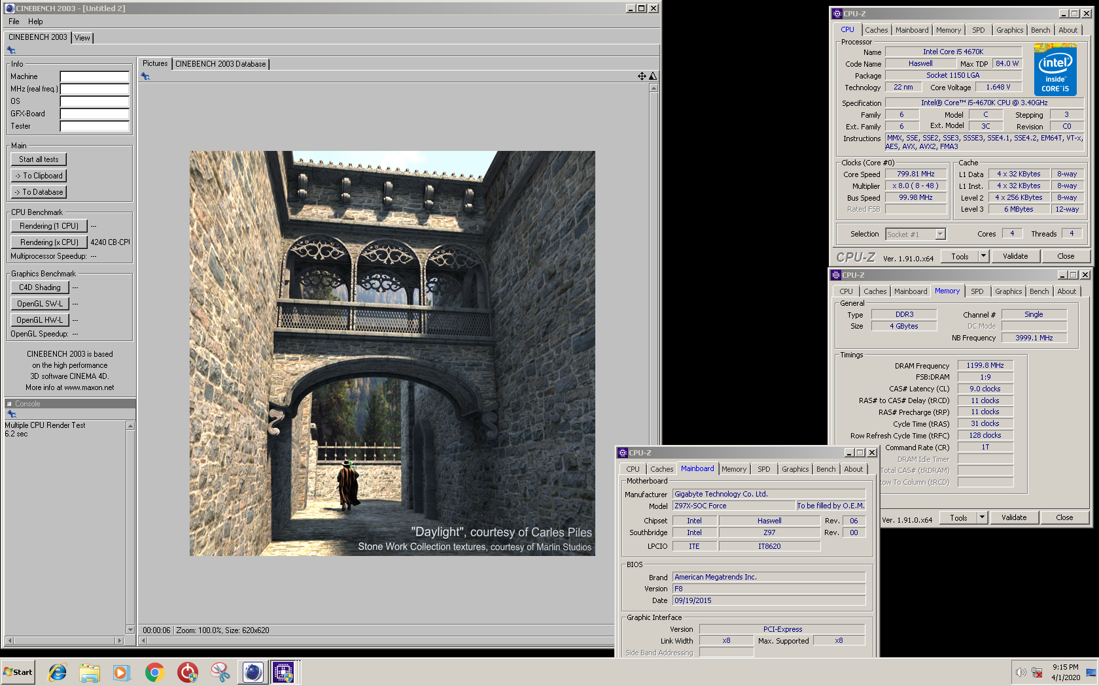Click the move-view cross arrows icon
1099x686 pixels.
coord(642,76)
